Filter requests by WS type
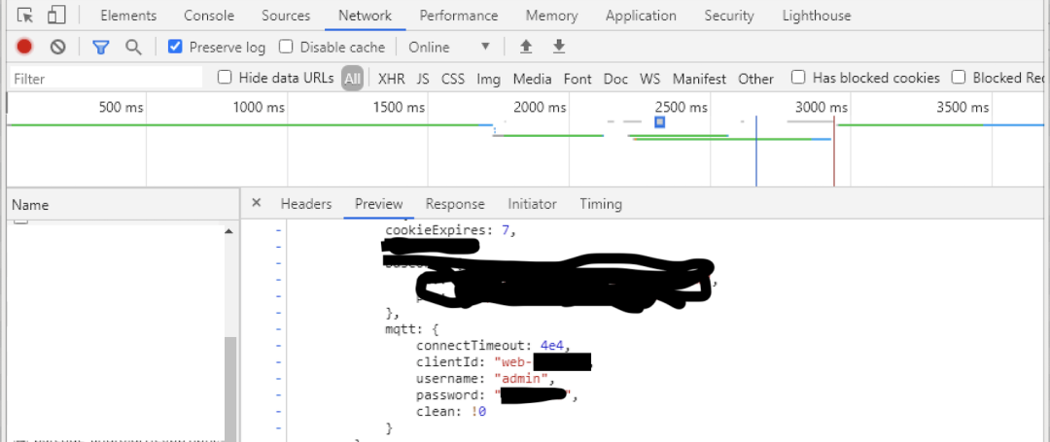Viewport: 1050px width, 442px height. click(x=649, y=79)
